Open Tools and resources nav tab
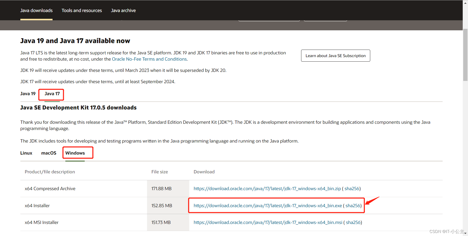 pos(82,11)
